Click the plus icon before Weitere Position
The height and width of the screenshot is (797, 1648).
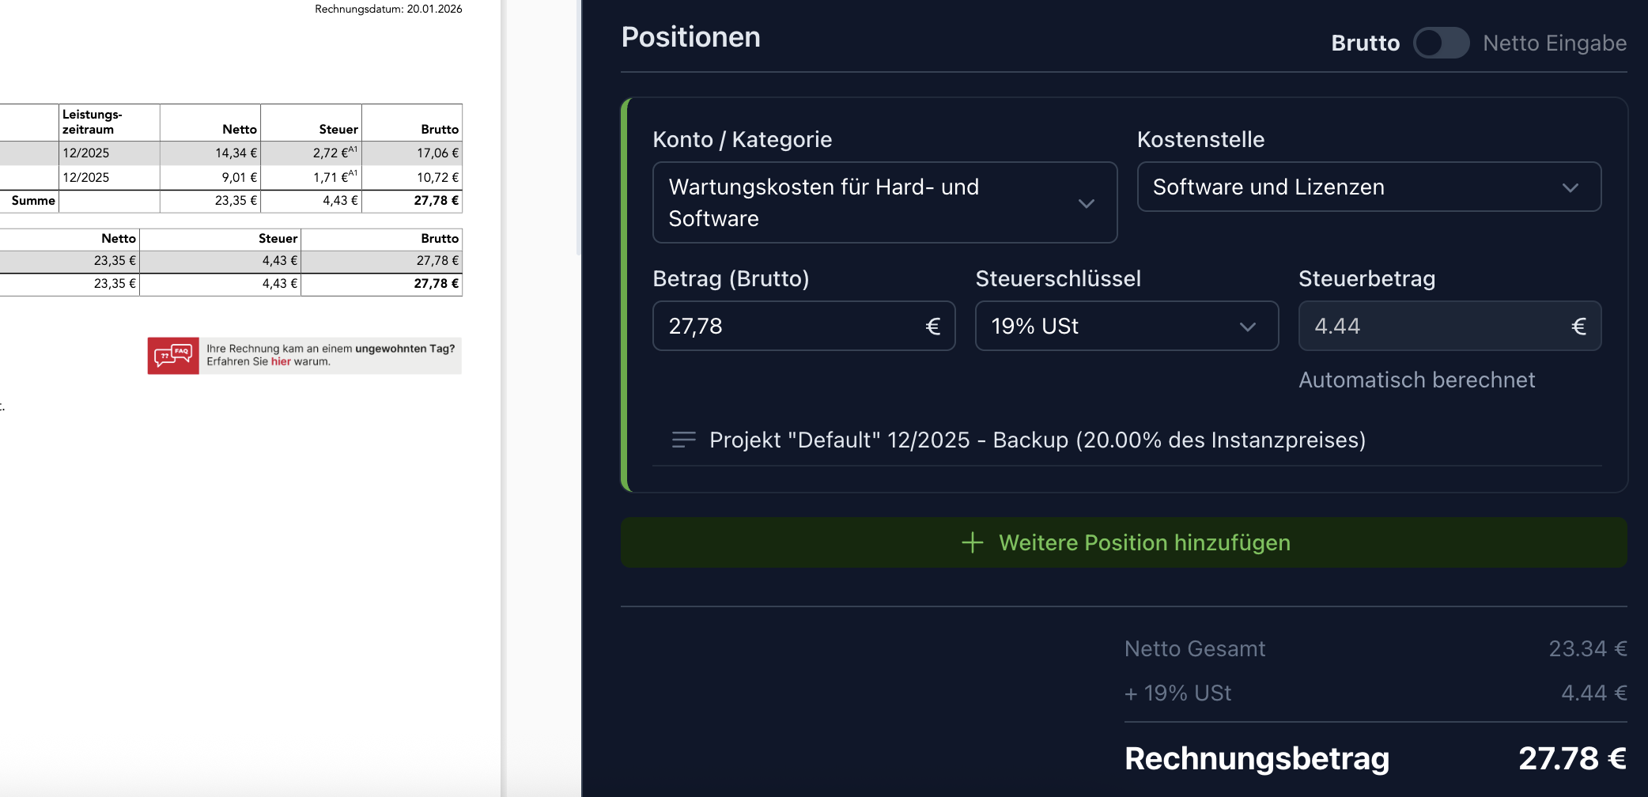click(972, 542)
